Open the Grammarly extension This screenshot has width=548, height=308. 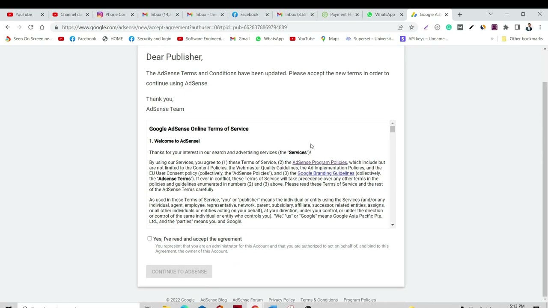[449, 27]
